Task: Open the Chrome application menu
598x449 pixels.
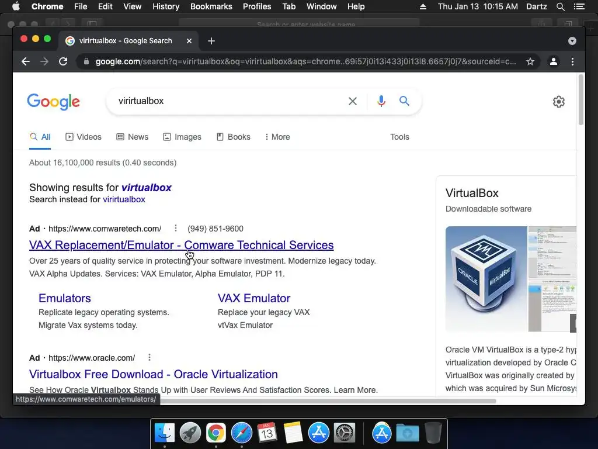Action: [47, 6]
